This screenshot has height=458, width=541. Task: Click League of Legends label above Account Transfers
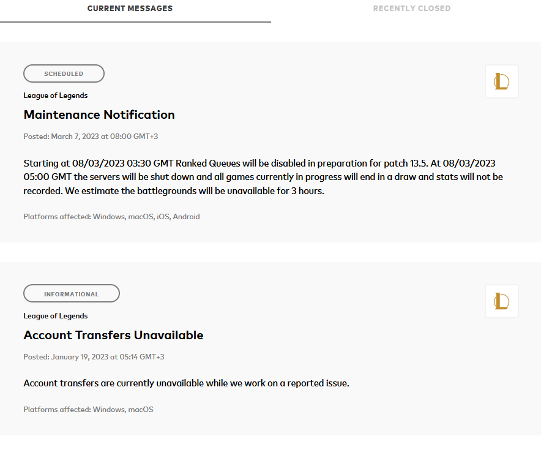click(x=56, y=316)
